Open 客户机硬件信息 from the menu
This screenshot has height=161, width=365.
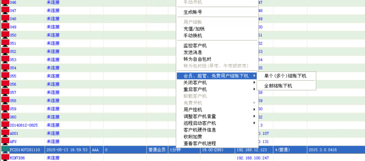199,130
